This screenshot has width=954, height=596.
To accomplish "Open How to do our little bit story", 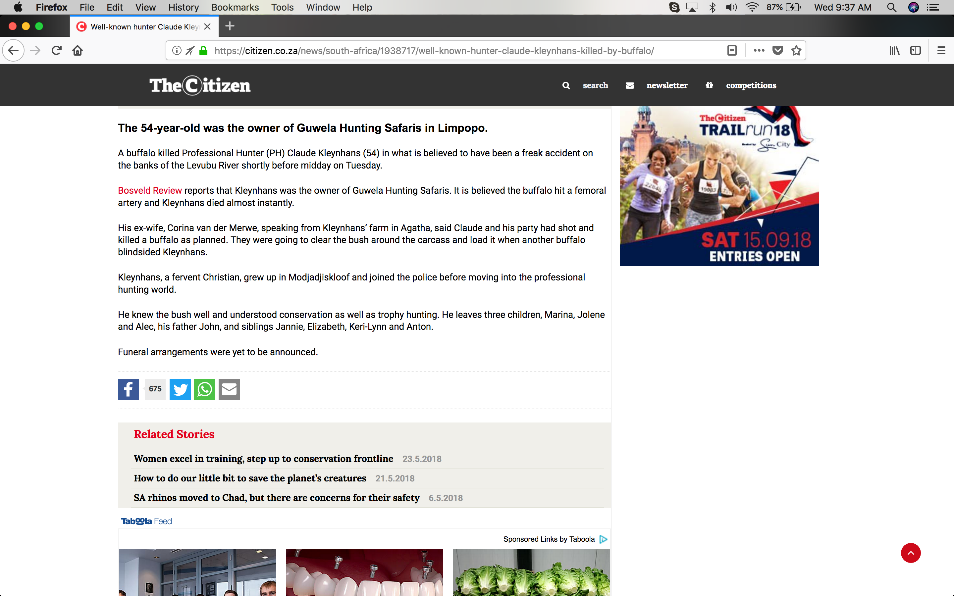I will pyautogui.click(x=250, y=478).
